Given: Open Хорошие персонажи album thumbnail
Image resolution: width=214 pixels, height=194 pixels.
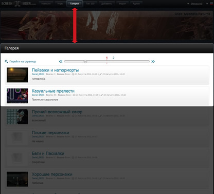Looking at the screenshot, I should point(17,179).
